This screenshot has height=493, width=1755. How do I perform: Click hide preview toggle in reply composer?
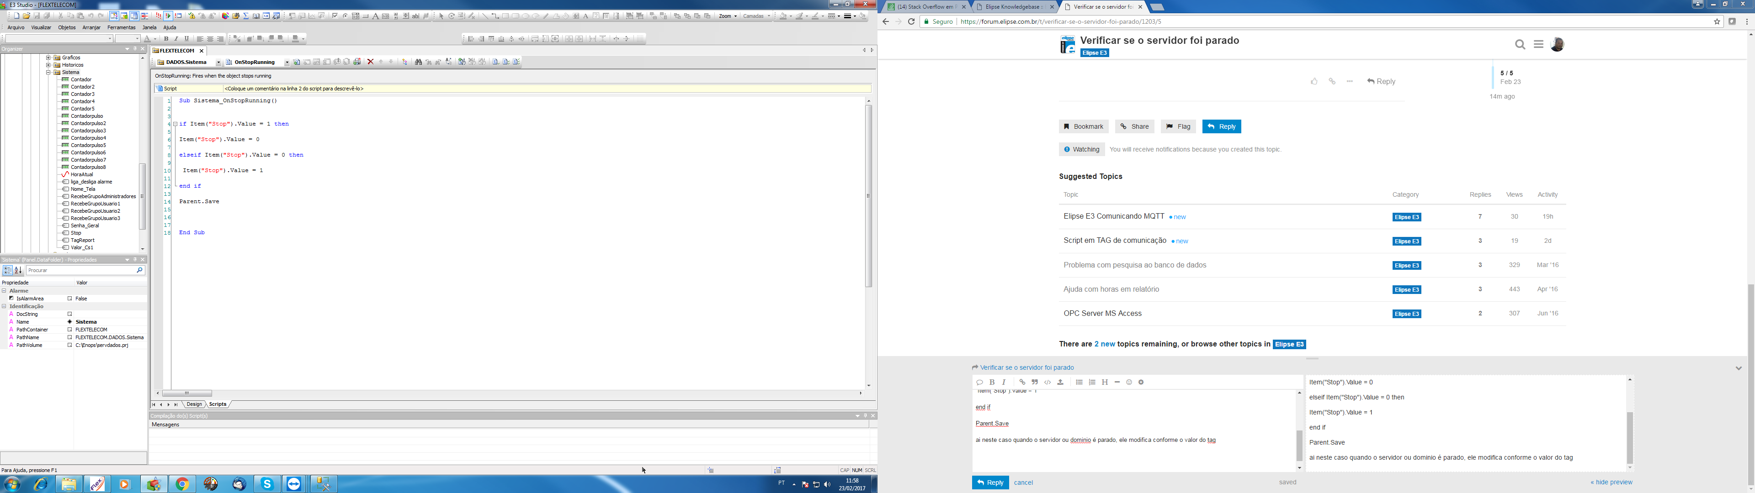pyautogui.click(x=1611, y=483)
